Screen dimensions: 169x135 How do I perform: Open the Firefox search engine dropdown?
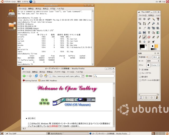click(95, 76)
